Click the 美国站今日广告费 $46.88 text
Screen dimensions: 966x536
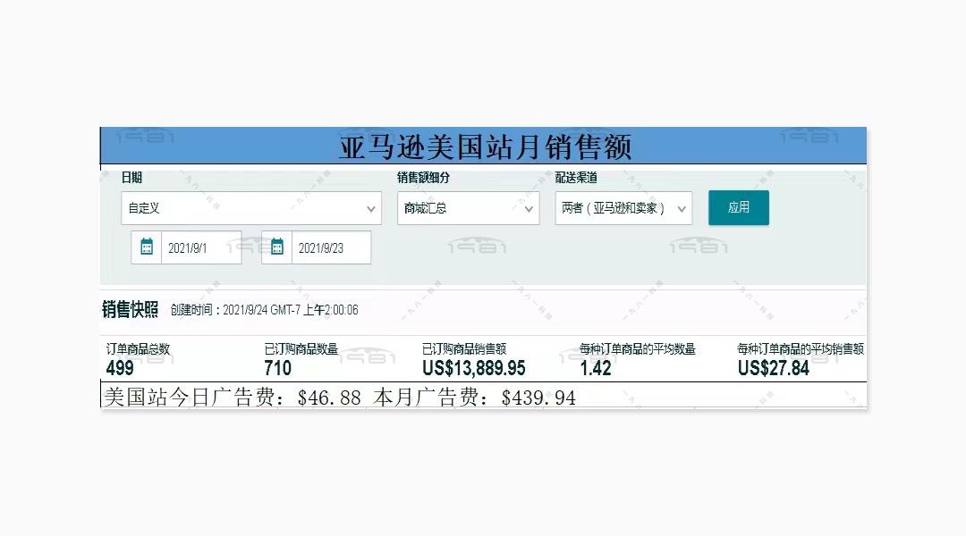[x=233, y=397]
